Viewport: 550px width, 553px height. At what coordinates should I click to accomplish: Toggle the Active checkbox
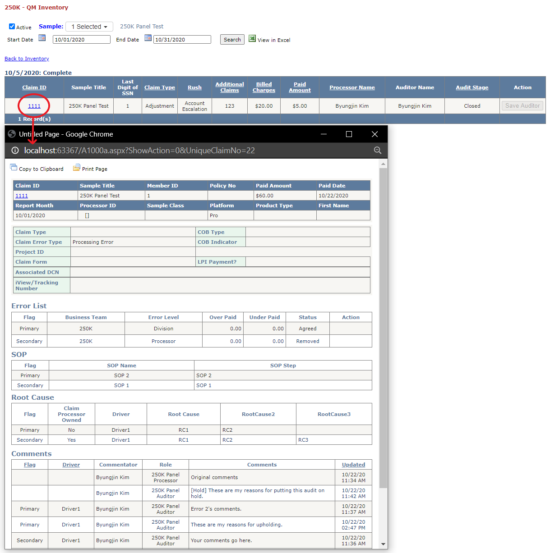(12, 27)
